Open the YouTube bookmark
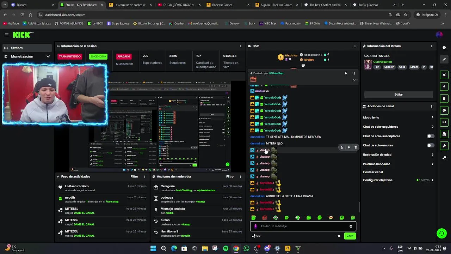The height and width of the screenshot is (254, 451). point(11,24)
